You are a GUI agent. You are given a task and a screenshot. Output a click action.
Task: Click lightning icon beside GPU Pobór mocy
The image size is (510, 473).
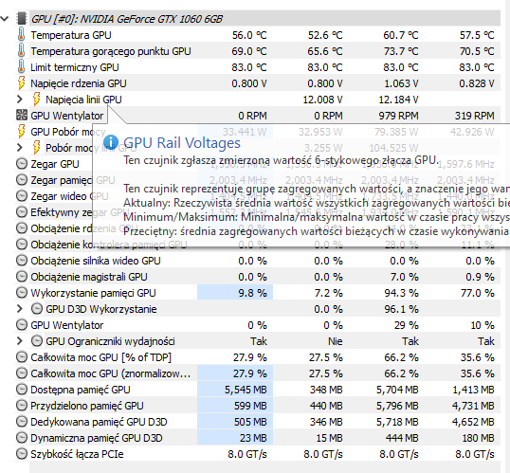point(21,132)
